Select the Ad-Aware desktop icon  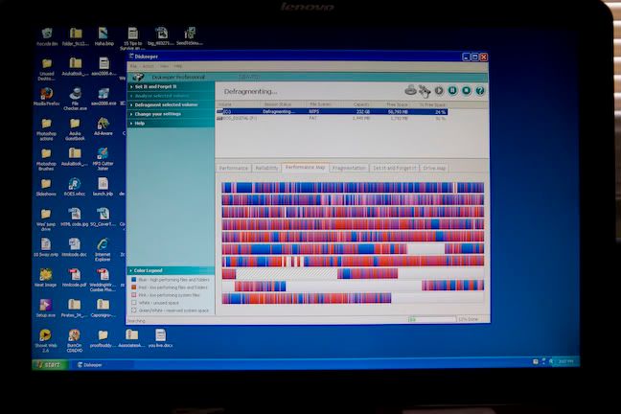(103, 126)
